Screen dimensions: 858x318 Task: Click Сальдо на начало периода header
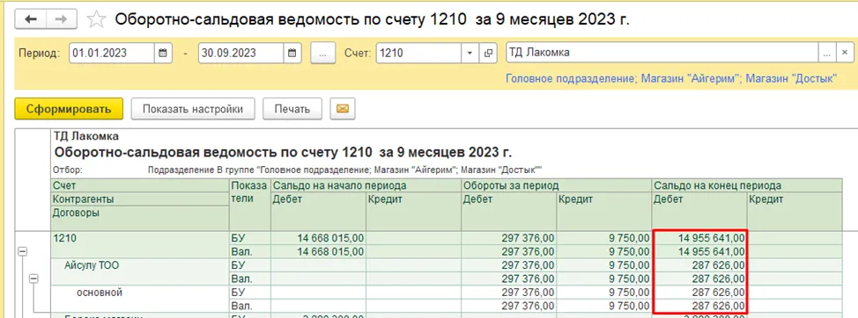366,185
